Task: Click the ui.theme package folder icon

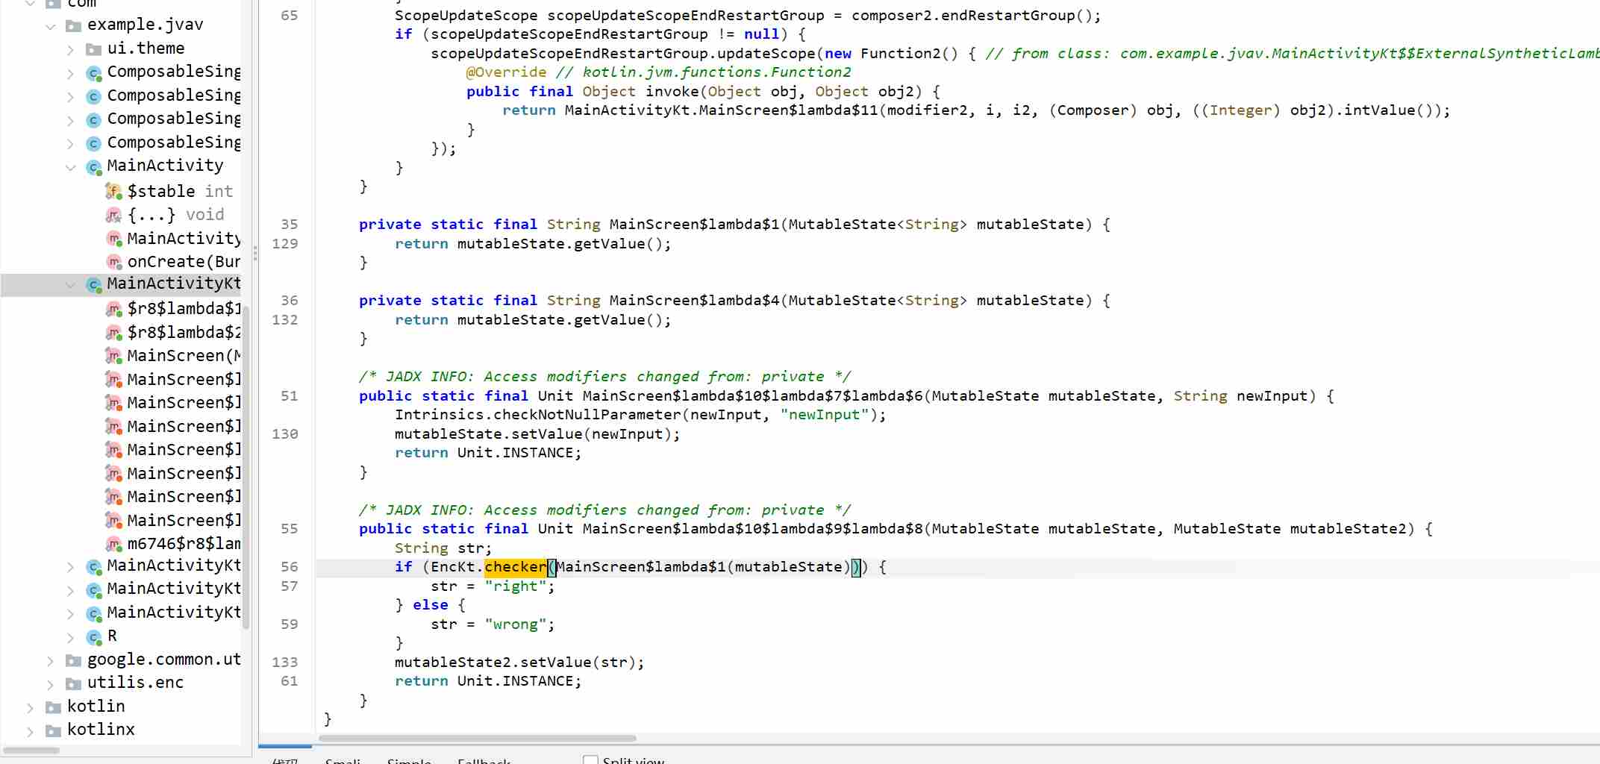Action: 93,49
